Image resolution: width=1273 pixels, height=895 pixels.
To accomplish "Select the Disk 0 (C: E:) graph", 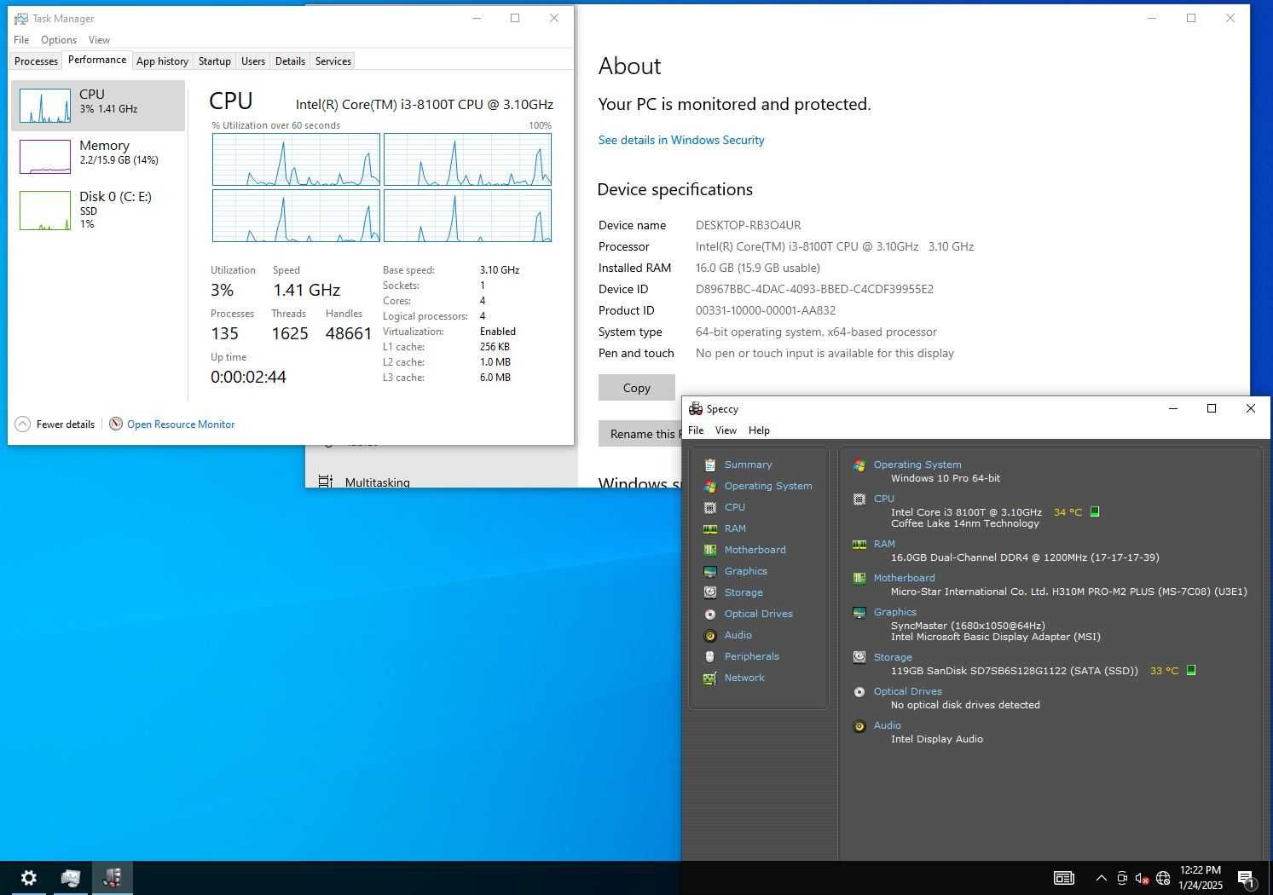I will point(98,210).
